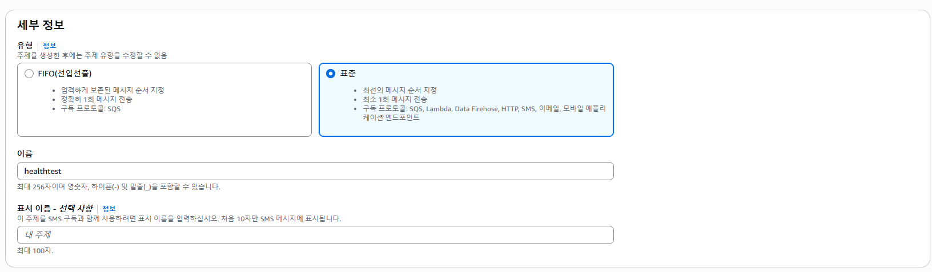Click the 엄격하게 보존된 메시지 순서 지정 bullet
This screenshot has height=272, width=932.
(x=113, y=91)
